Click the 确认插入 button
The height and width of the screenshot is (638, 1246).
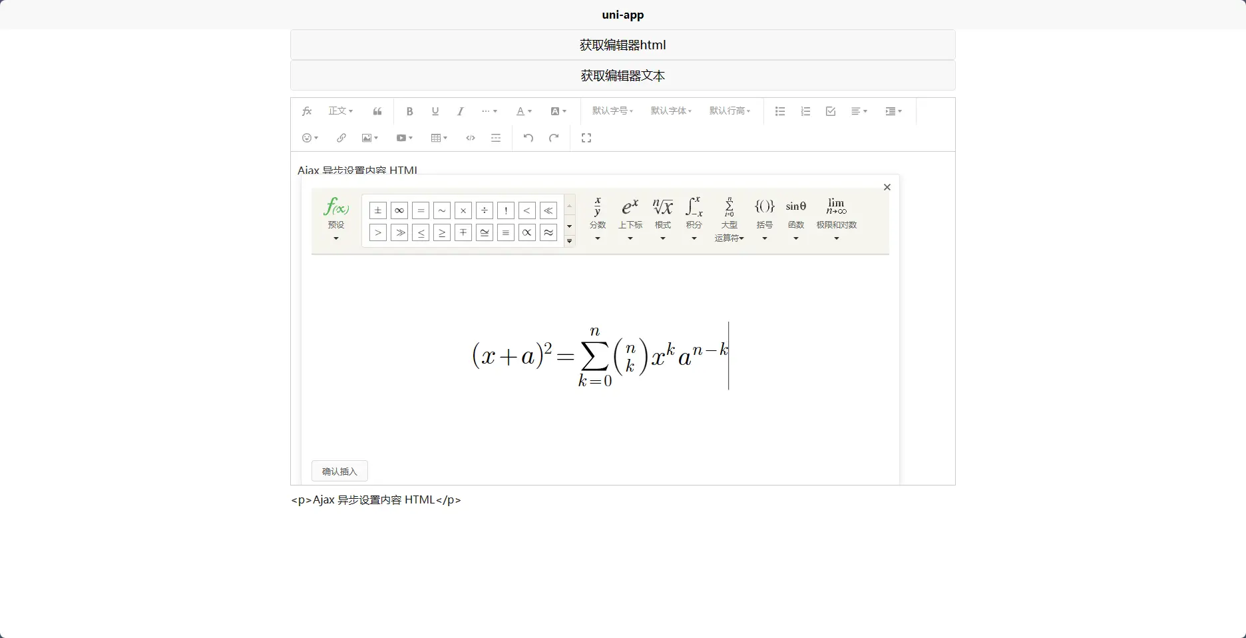(x=339, y=472)
